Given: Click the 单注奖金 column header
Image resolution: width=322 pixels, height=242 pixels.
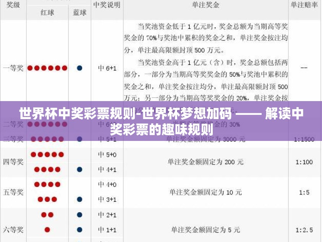Looking at the screenshot, I should point(205,5).
